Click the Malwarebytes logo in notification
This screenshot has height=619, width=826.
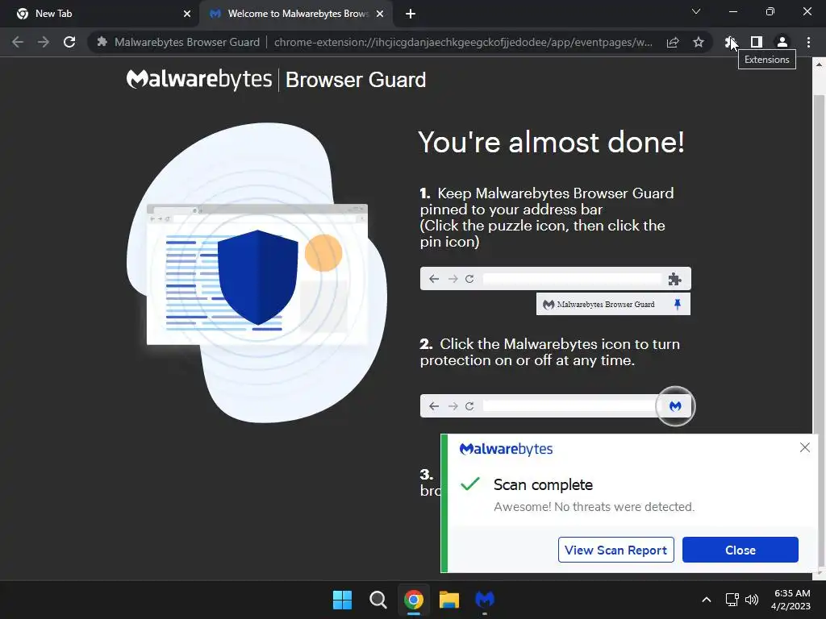[506, 449]
